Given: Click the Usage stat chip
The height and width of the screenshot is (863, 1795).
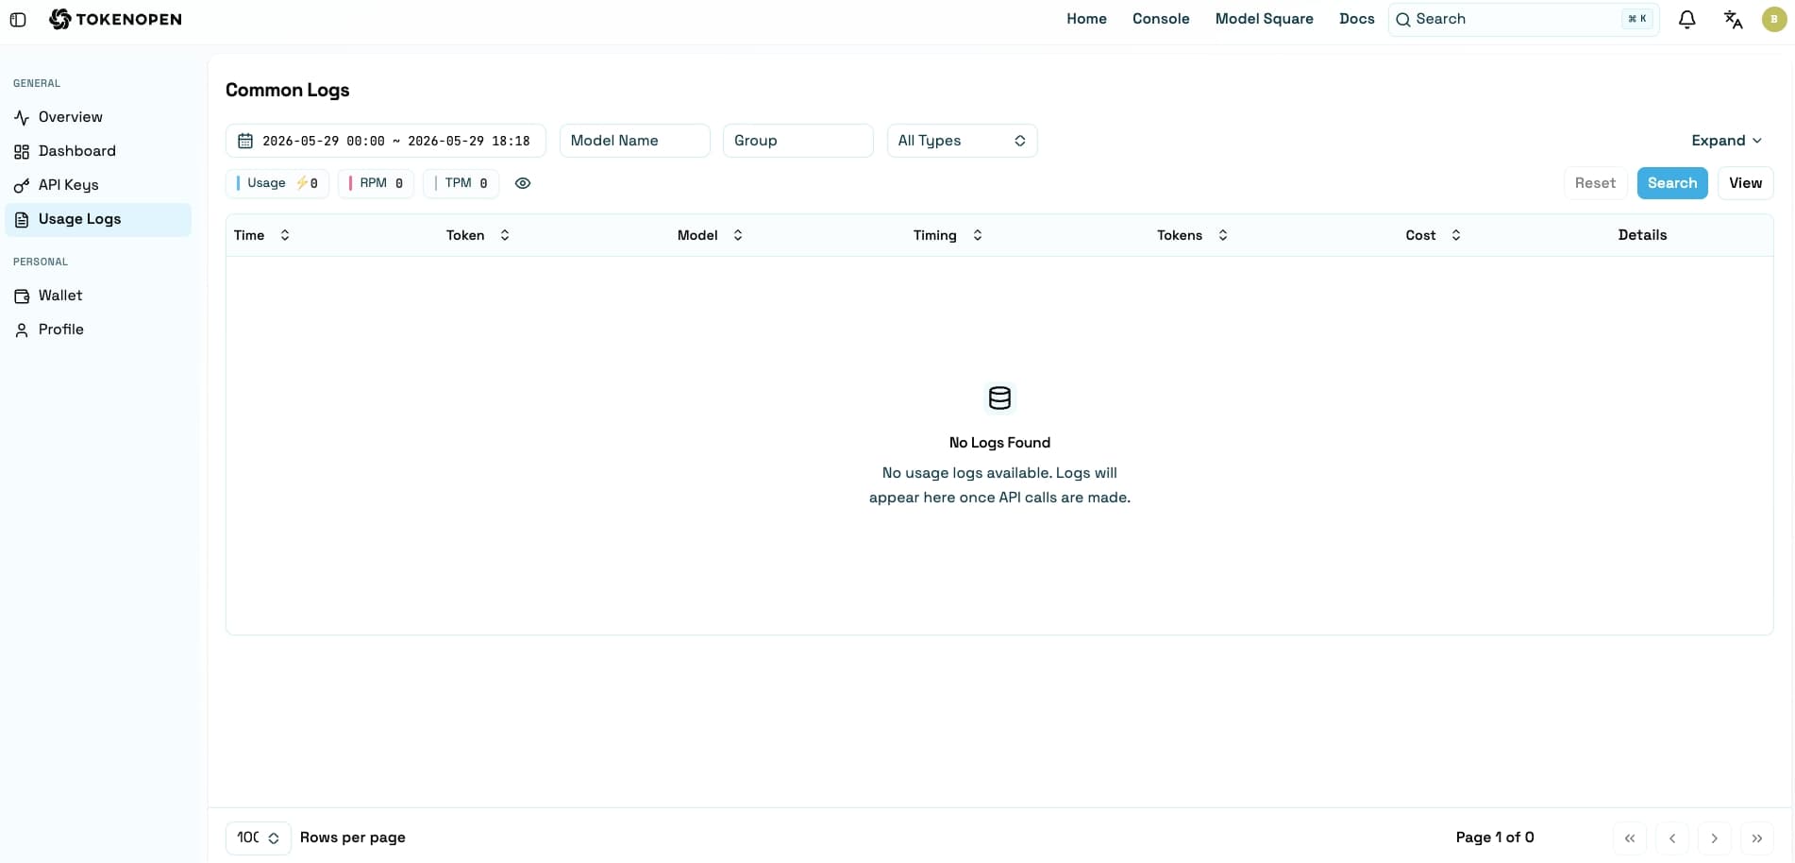Looking at the screenshot, I should tap(277, 183).
